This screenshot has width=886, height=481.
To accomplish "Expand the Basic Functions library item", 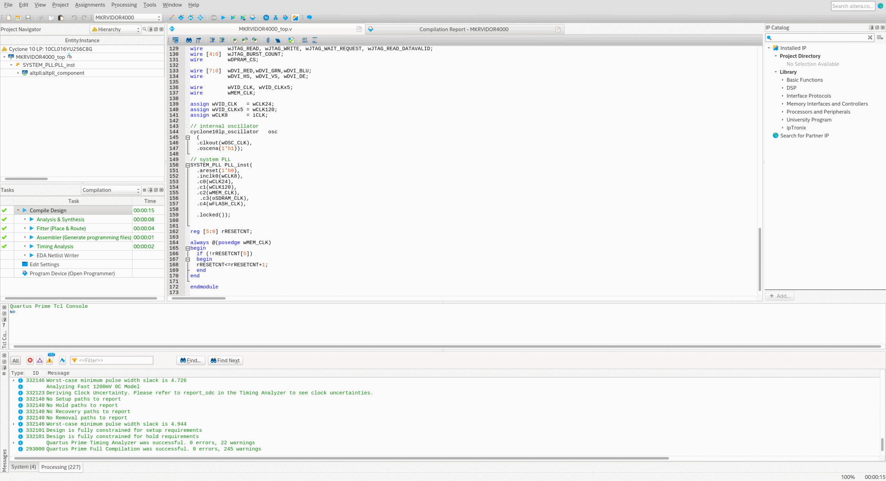I will point(783,80).
